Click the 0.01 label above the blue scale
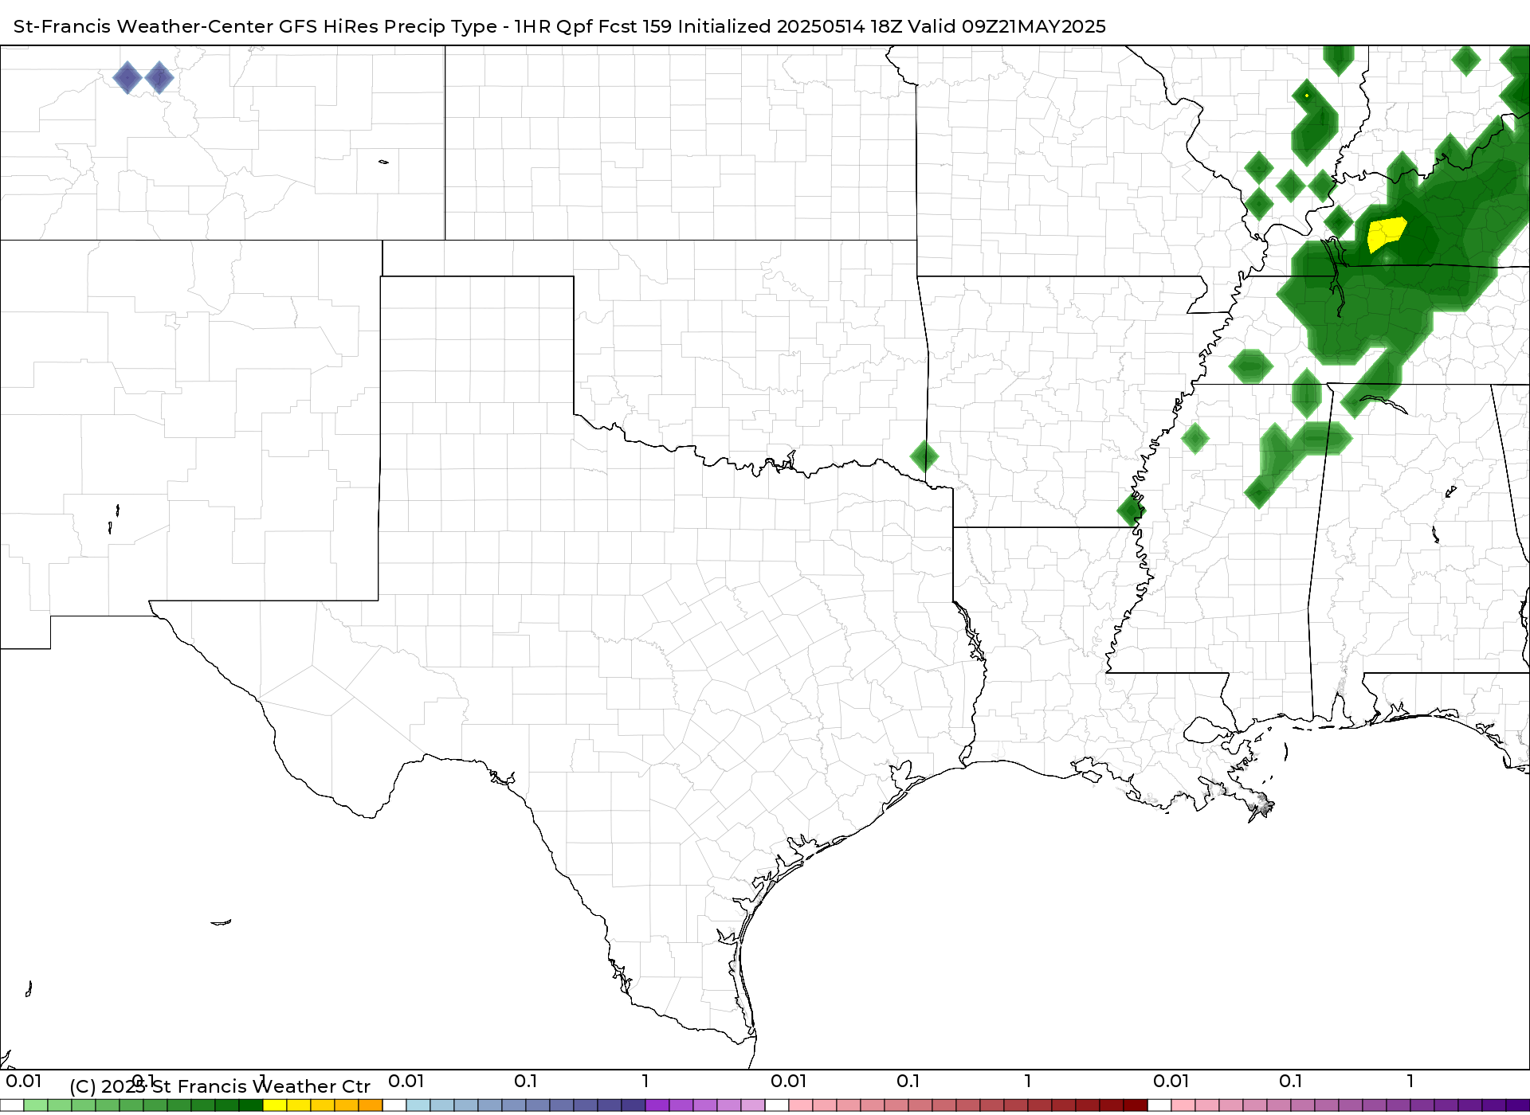 [x=406, y=1081]
